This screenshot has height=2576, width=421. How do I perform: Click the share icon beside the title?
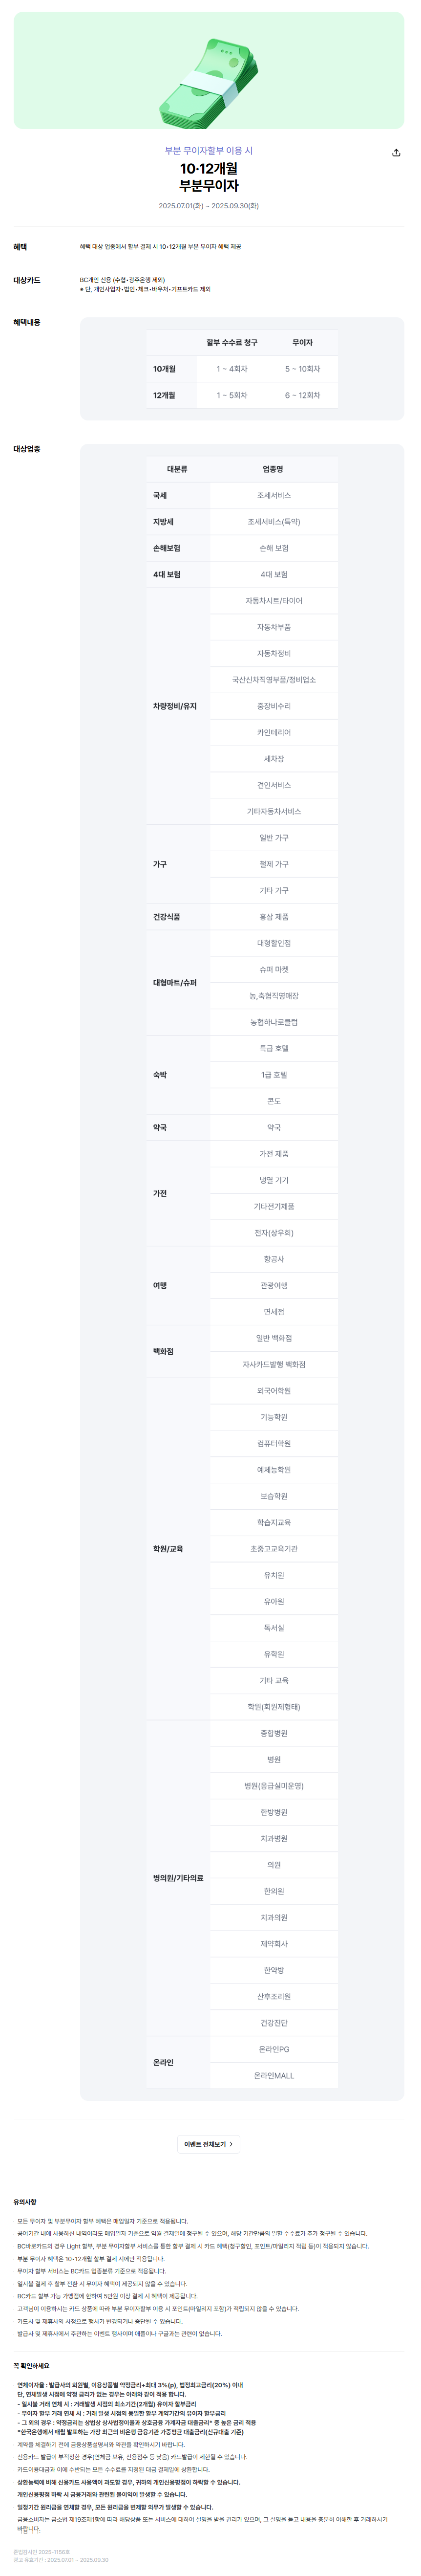coord(396,153)
